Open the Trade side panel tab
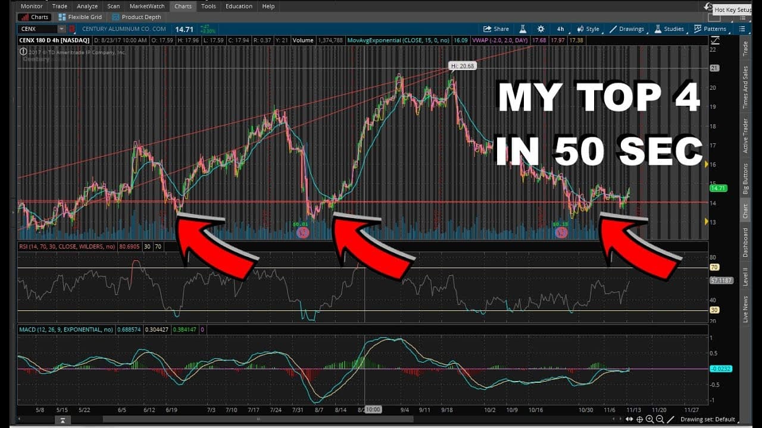 coord(745,48)
